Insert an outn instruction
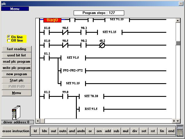The image size is (185, 139). pos(63,131)
